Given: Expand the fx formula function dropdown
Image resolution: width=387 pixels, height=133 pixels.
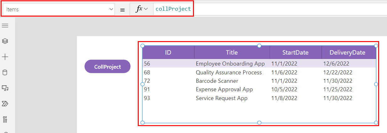Looking at the screenshot, I should (142, 9).
